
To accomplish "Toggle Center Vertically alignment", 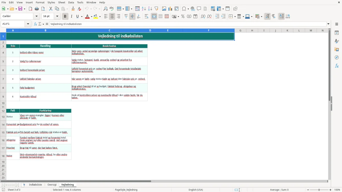I will point(132,16).
